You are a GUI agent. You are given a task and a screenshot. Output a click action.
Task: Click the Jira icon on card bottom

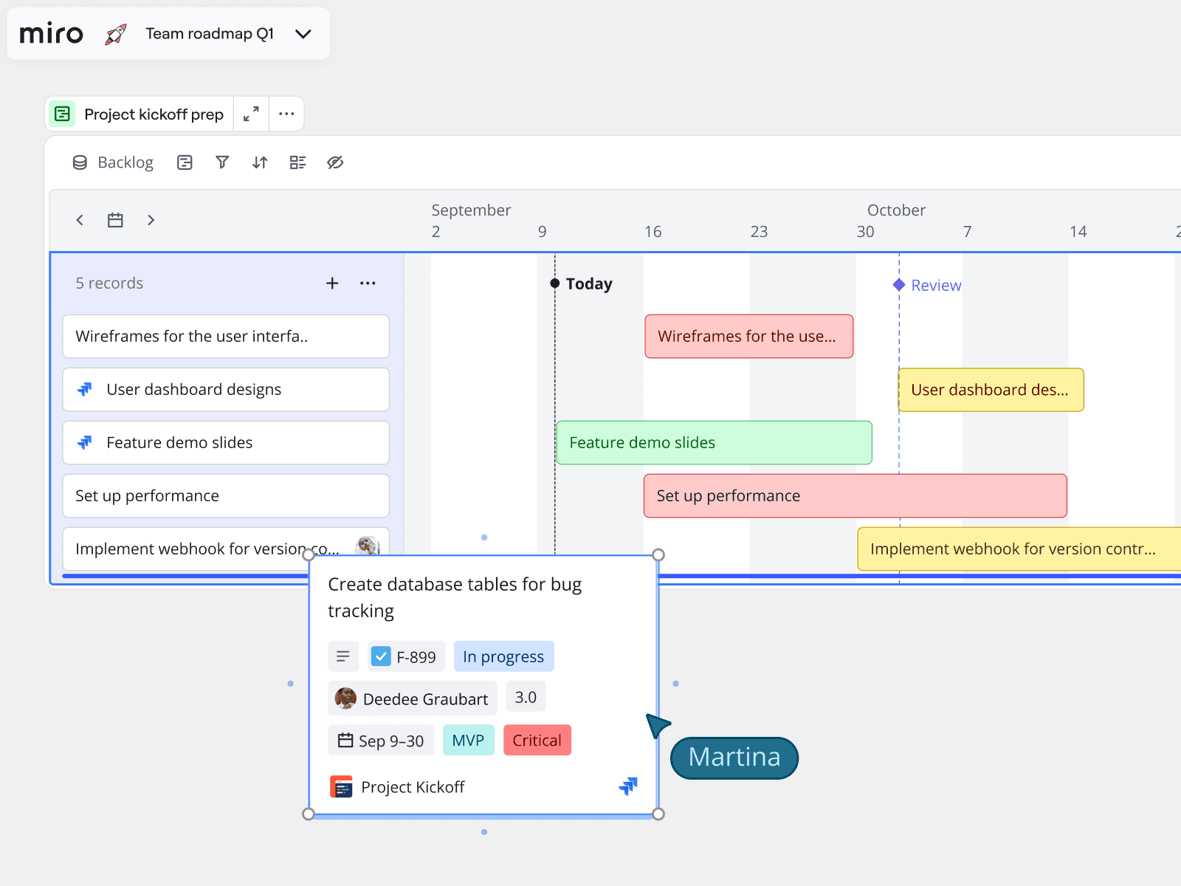[627, 786]
